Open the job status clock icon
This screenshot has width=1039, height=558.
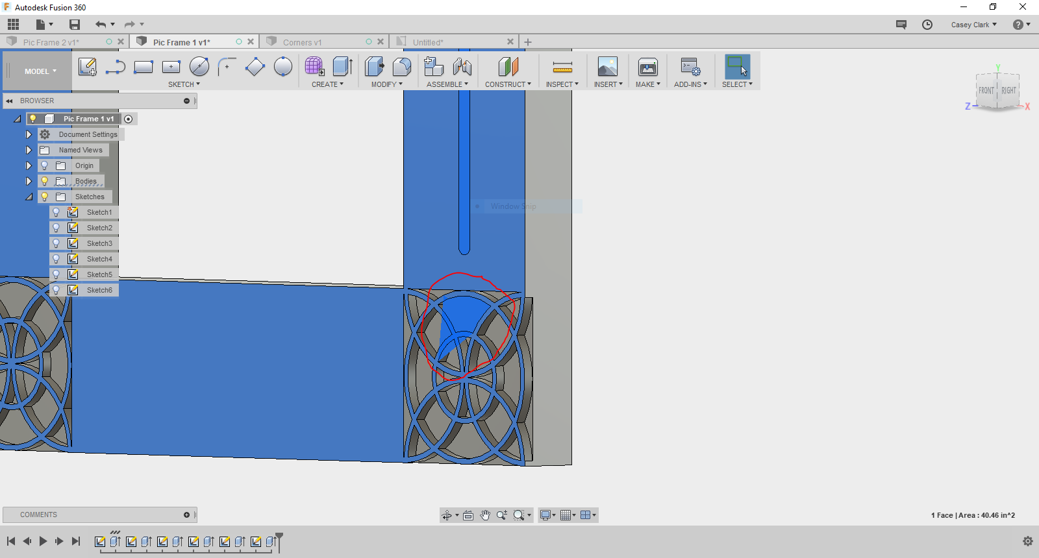(x=927, y=25)
